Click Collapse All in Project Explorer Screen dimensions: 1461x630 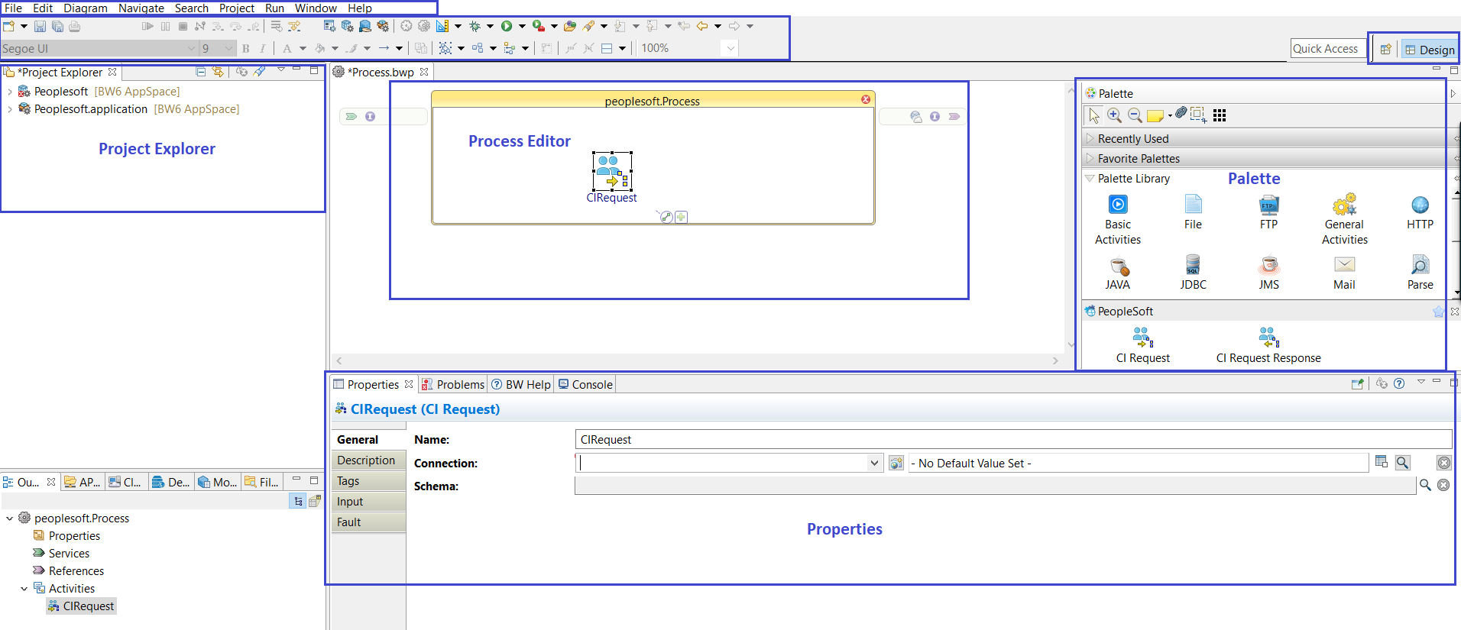(201, 72)
